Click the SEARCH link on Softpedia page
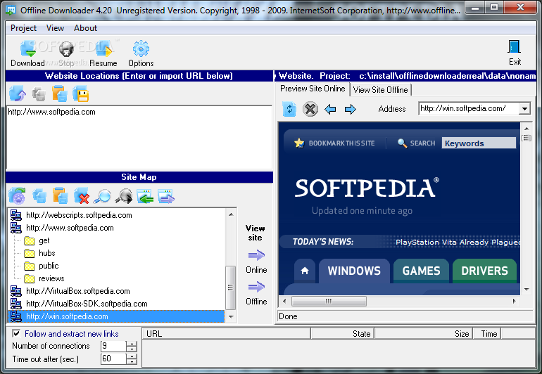542x374 pixels. point(422,143)
